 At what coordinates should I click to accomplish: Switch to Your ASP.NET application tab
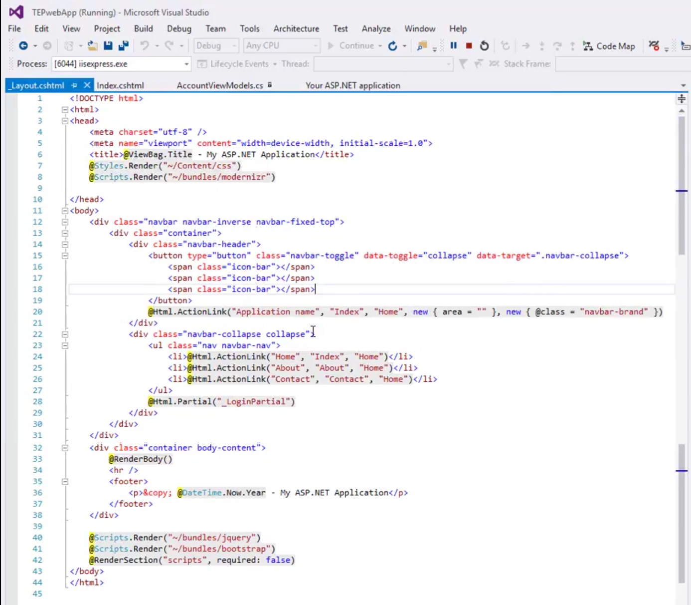[x=353, y=85]
